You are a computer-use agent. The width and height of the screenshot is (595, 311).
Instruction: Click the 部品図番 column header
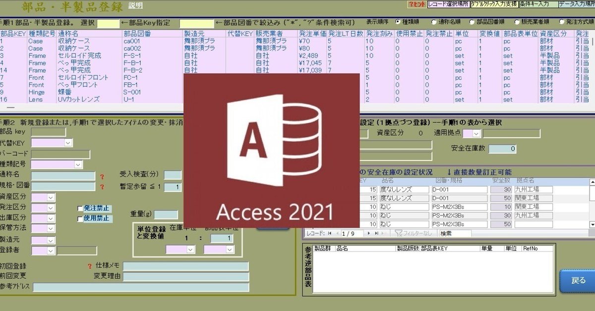[x=137, y=34]
